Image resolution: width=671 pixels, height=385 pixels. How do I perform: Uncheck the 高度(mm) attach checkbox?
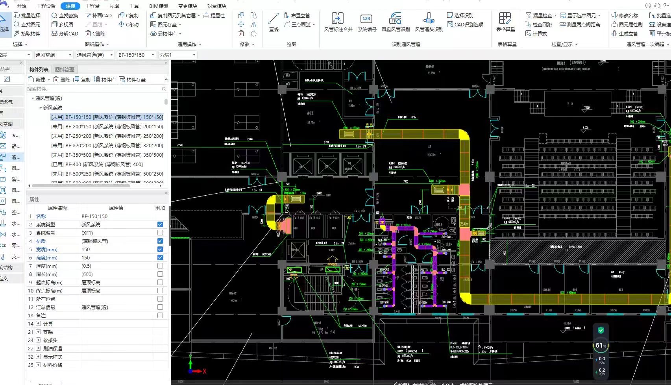[x=160, y=257]
